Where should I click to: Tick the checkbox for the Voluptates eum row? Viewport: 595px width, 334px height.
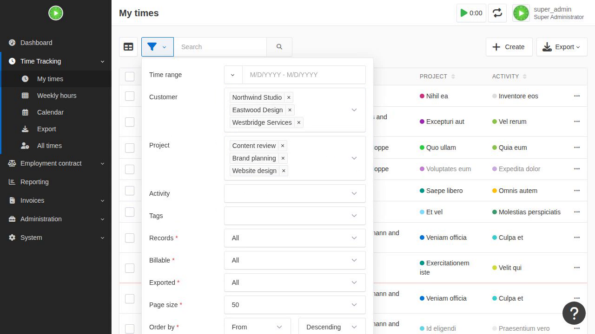pos(130,169)
